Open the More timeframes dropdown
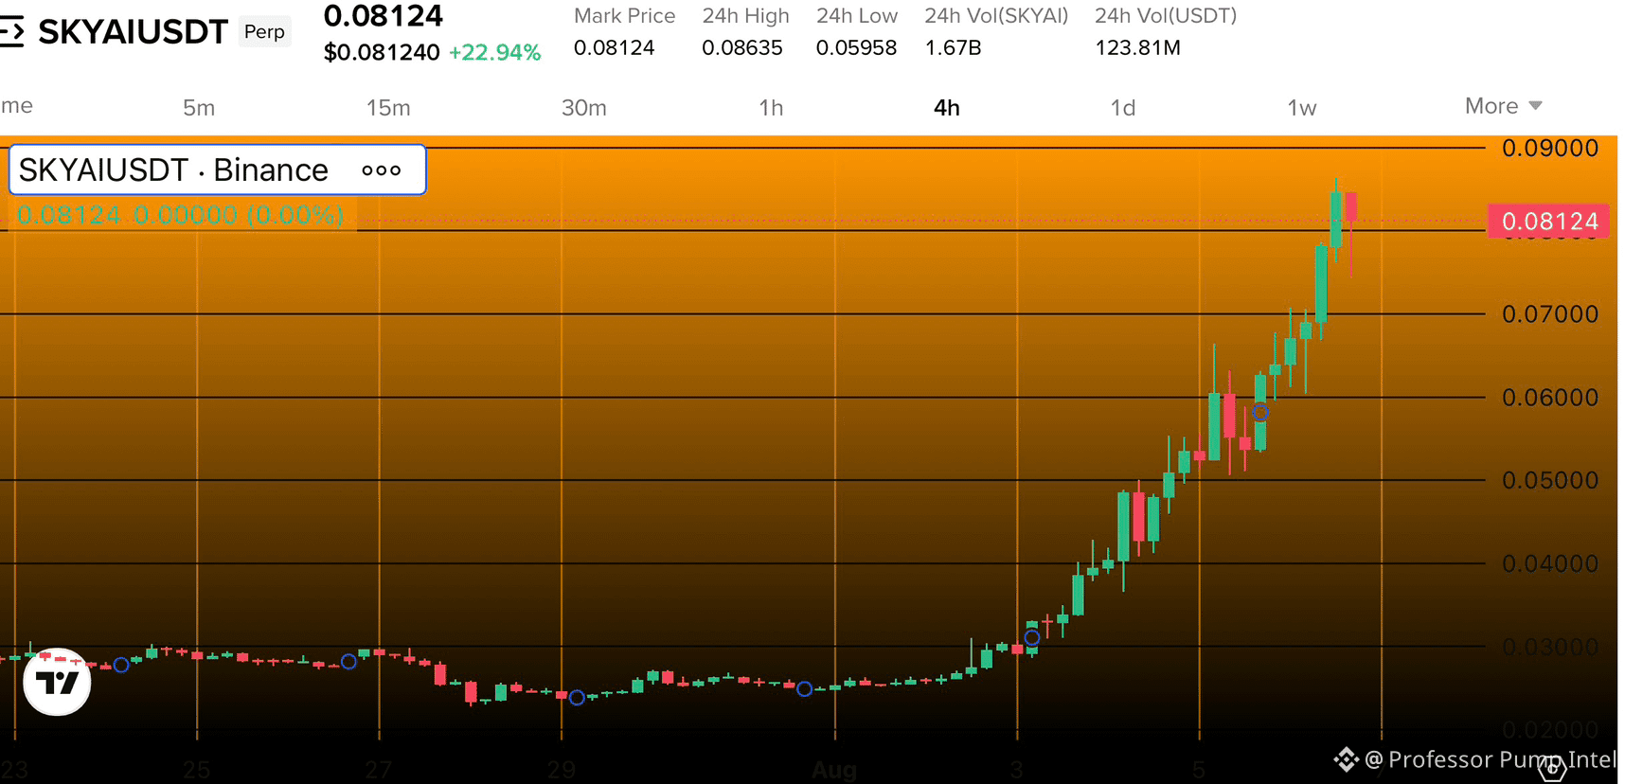 click(x=1504, y=106)
